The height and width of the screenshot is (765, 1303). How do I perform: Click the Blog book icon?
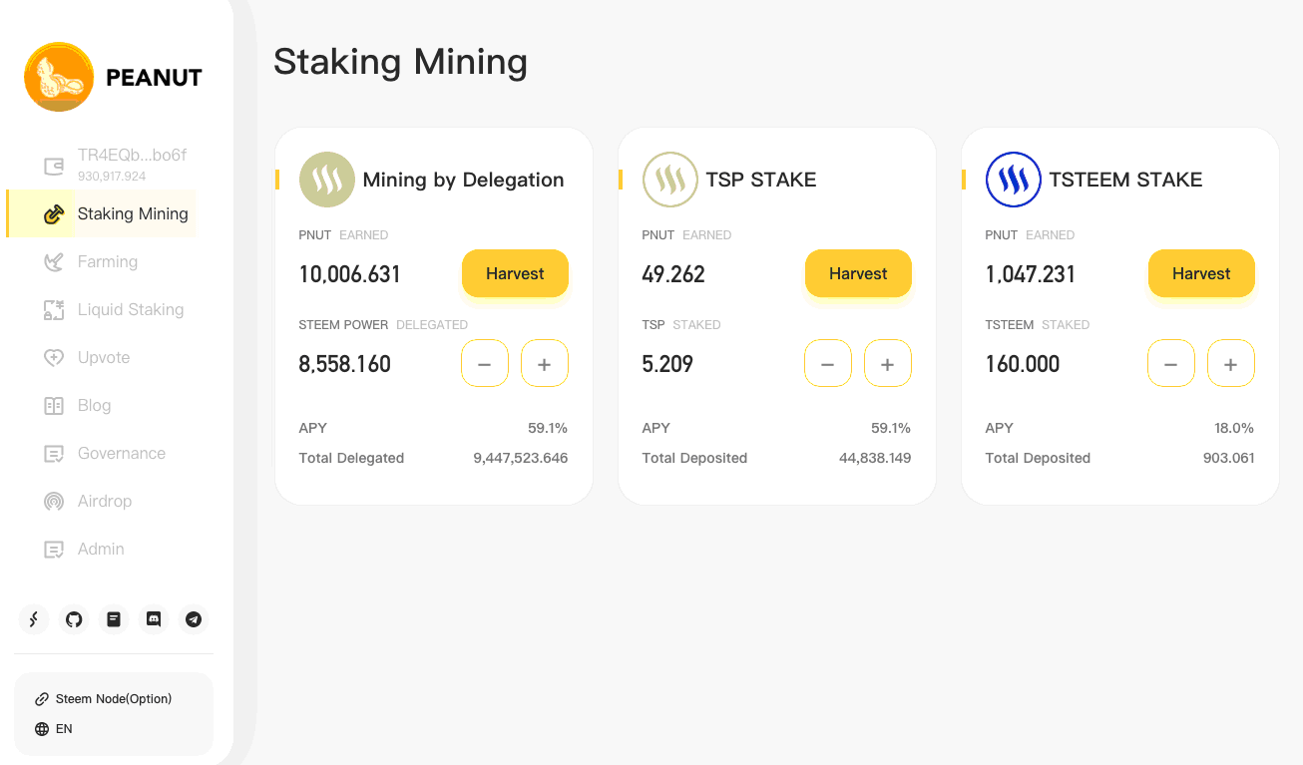tap(54, 405)
